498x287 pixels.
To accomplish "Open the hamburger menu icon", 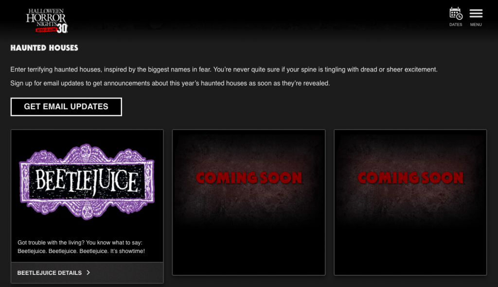I will [x=476, y=14].
